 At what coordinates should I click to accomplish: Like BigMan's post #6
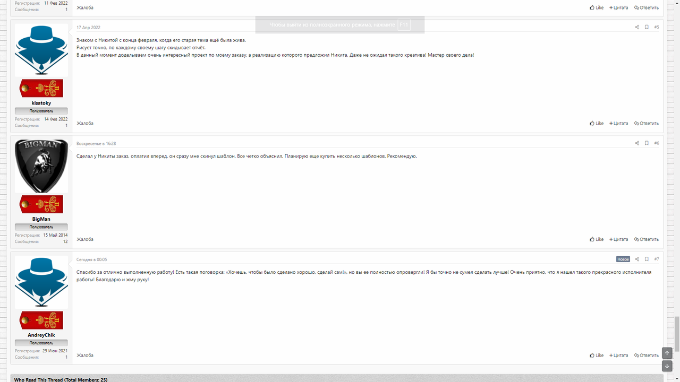click(597, 239)
